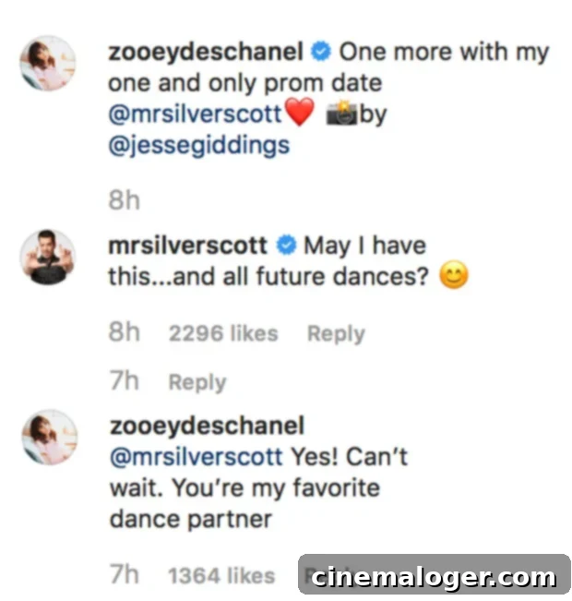Open zooeydeschanel's profile picture in the top post

pyautogui.click(x=48, y=64)
